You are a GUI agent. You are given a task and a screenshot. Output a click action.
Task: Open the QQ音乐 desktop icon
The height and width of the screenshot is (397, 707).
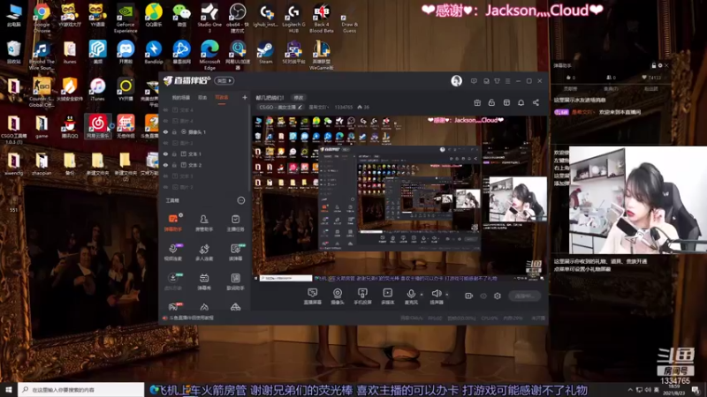point(154,16)
